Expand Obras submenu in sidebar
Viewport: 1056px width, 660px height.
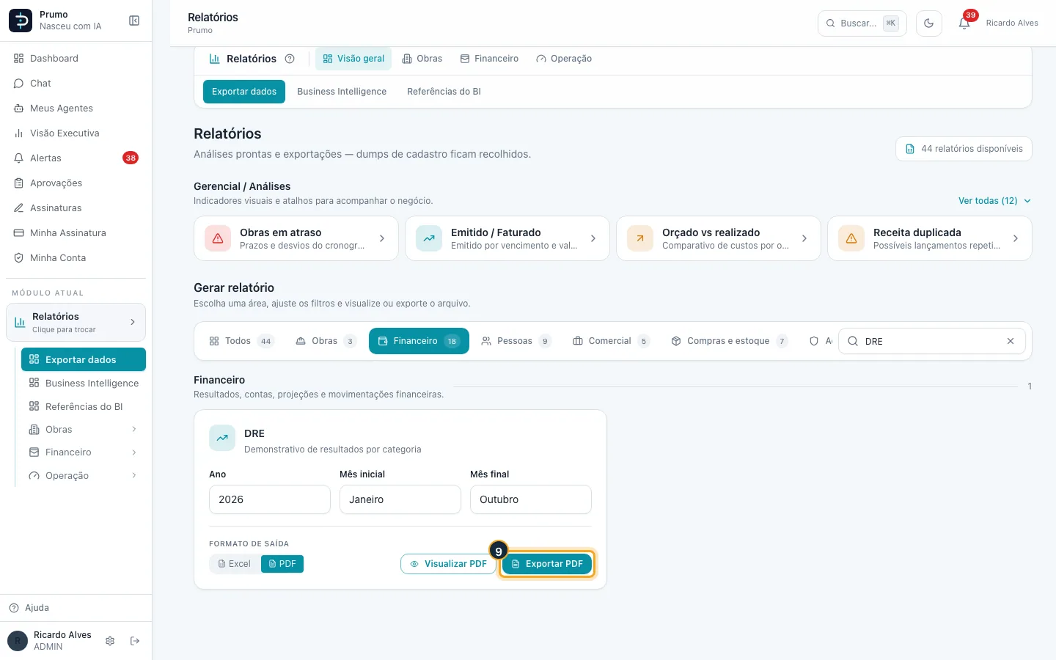click(84, 430)
